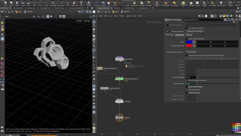The image size is (241, 136).
Task: Open Display Geometry Simulation Geometry dropdown
Action: (x=195, y=31)
